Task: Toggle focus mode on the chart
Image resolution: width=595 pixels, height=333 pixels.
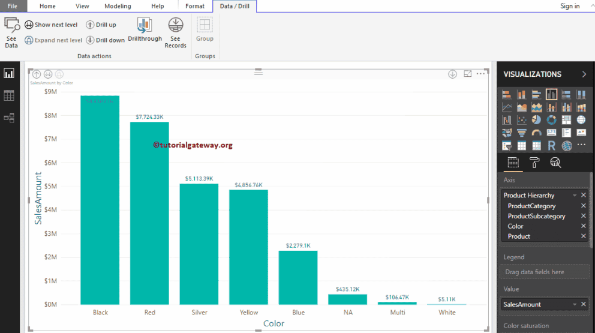Action: click(468, 74)
